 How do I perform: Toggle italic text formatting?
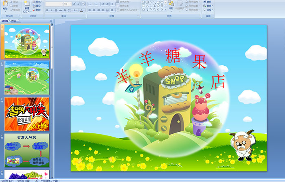pos(52,10)
